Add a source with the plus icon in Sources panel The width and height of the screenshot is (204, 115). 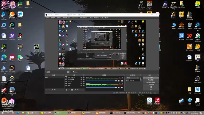67,90
